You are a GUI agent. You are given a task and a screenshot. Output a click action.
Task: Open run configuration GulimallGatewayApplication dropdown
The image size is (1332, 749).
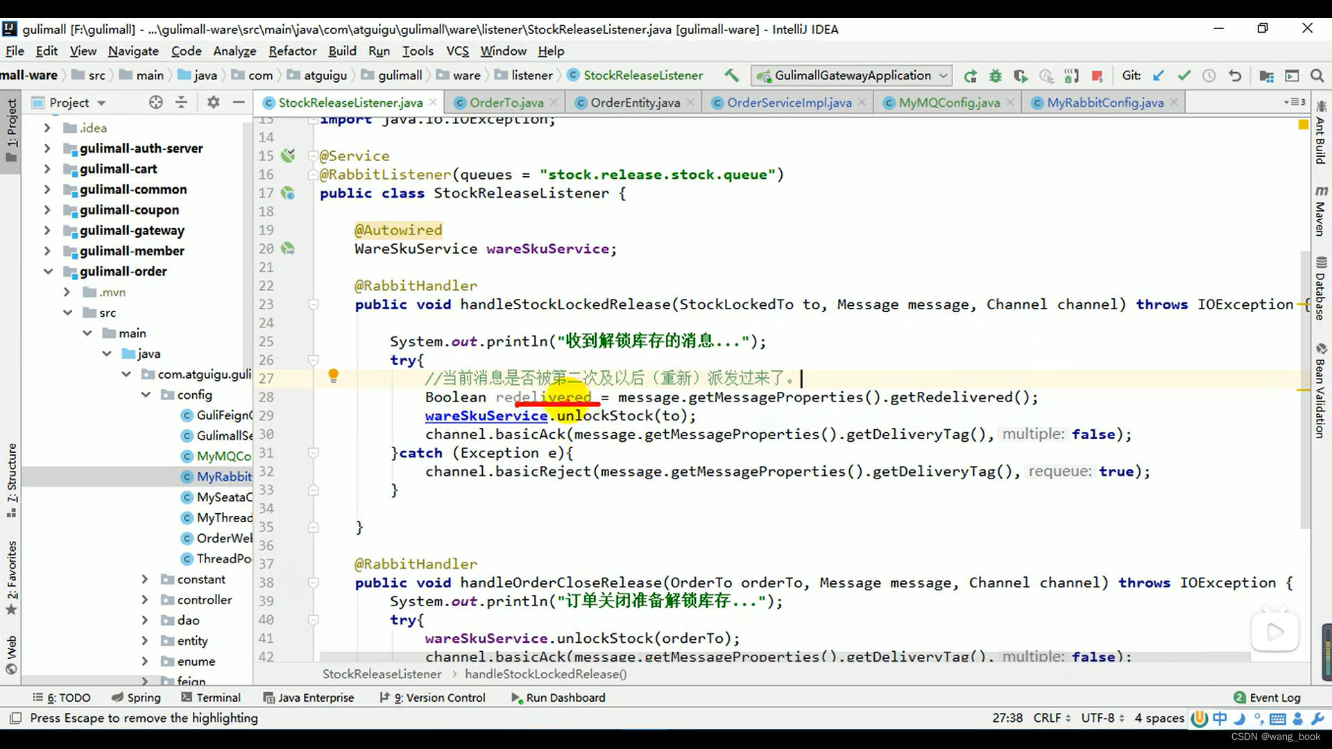853,75
